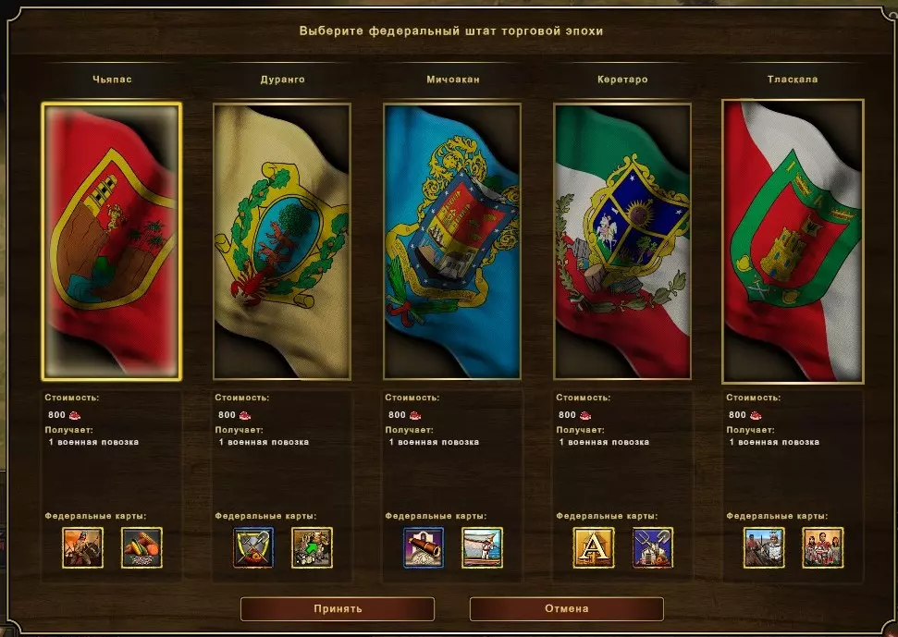Click the Дуранго state name label
Image resolution: width=898 pixels, height=637 pixels.
pos(282,80)
